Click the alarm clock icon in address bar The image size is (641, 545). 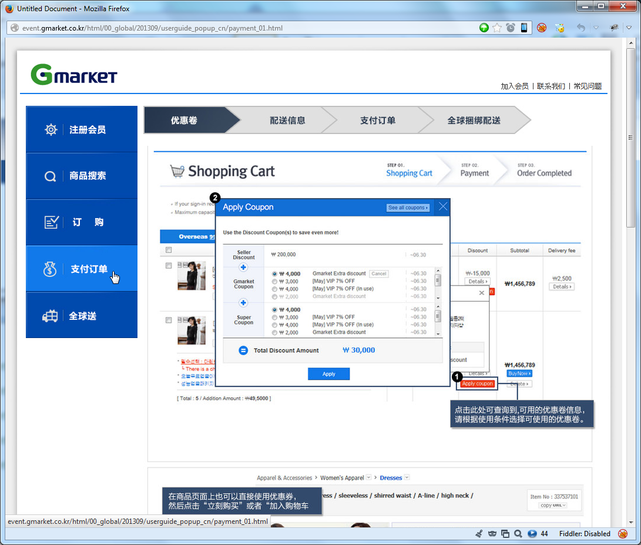point(511,28)
